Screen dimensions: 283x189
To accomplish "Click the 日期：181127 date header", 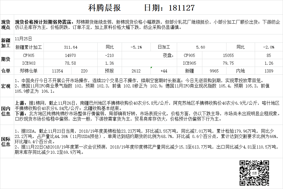I will pos(169,8).
